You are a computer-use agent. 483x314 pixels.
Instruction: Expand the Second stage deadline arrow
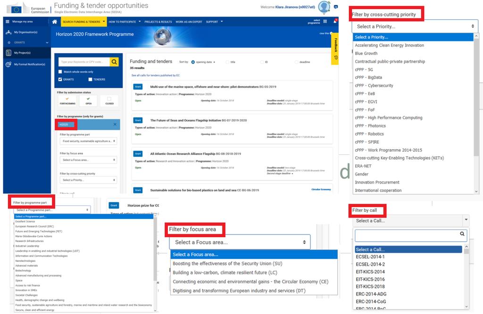click(292, 173)
